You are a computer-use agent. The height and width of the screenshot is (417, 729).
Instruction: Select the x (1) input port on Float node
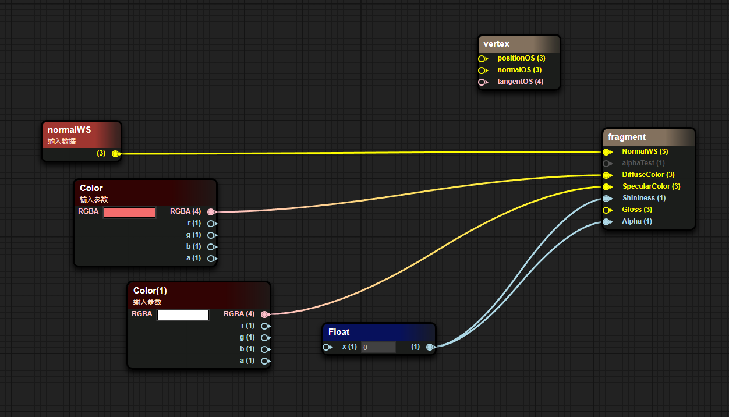click(328, 347)
